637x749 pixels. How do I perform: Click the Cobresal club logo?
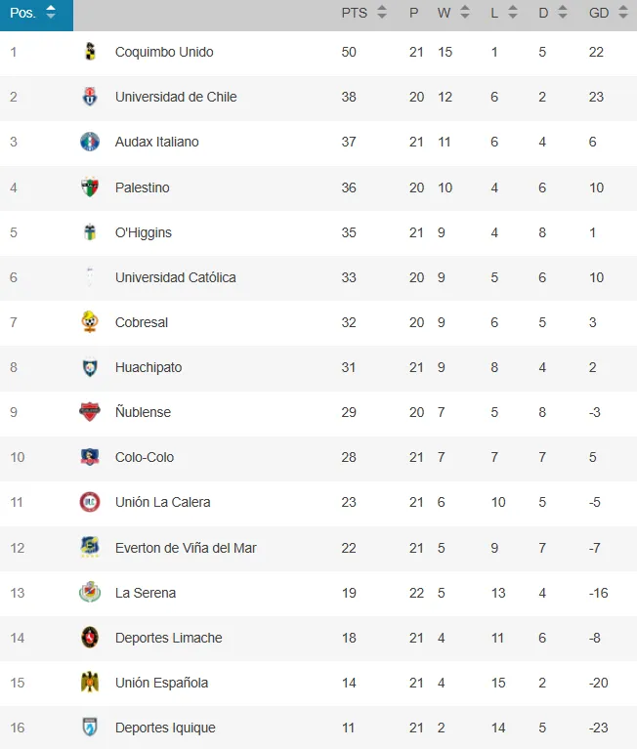point(90,322)
